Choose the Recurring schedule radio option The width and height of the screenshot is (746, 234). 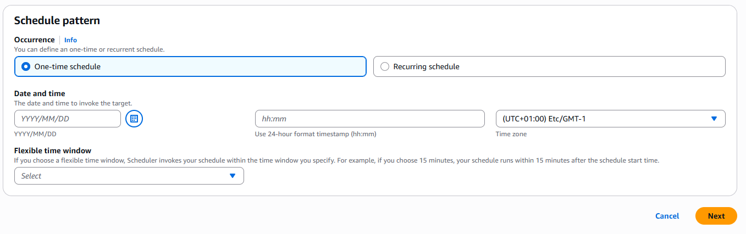[x=385, y=66]
